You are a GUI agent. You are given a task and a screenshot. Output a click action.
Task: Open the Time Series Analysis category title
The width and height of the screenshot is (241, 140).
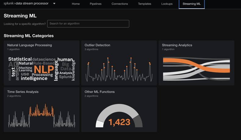pos(23,92)
